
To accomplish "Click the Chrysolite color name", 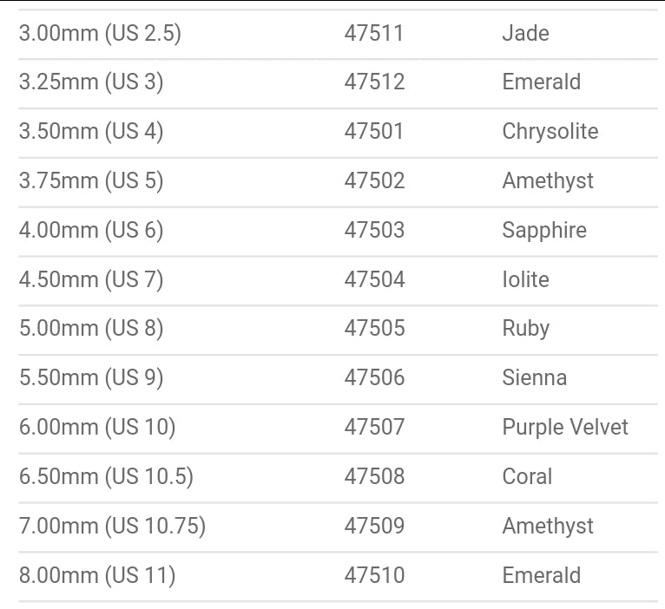I will [x=550, y=132].
